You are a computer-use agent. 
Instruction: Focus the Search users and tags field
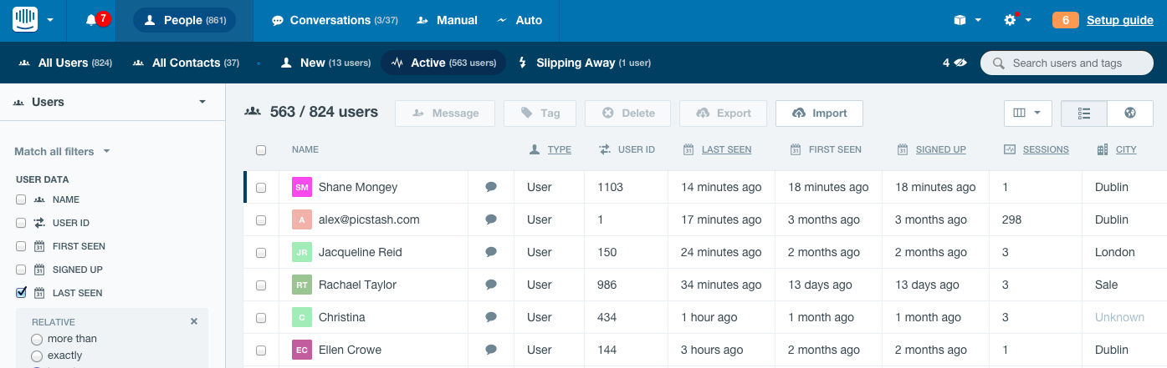[1066, 63]
